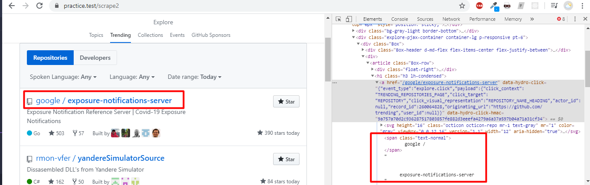Bookmark this page with the star icon

pyautogui.click(x=462, y=6)
